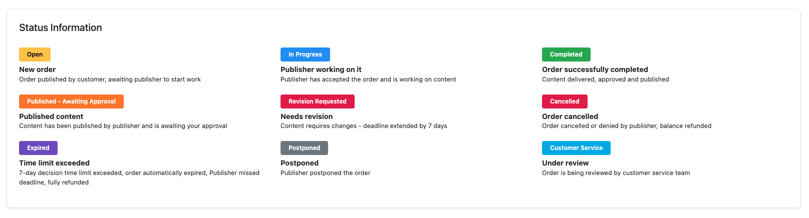Select the Order cancelled title
This screenshot has height=218, width=809.
click(570, 116)
